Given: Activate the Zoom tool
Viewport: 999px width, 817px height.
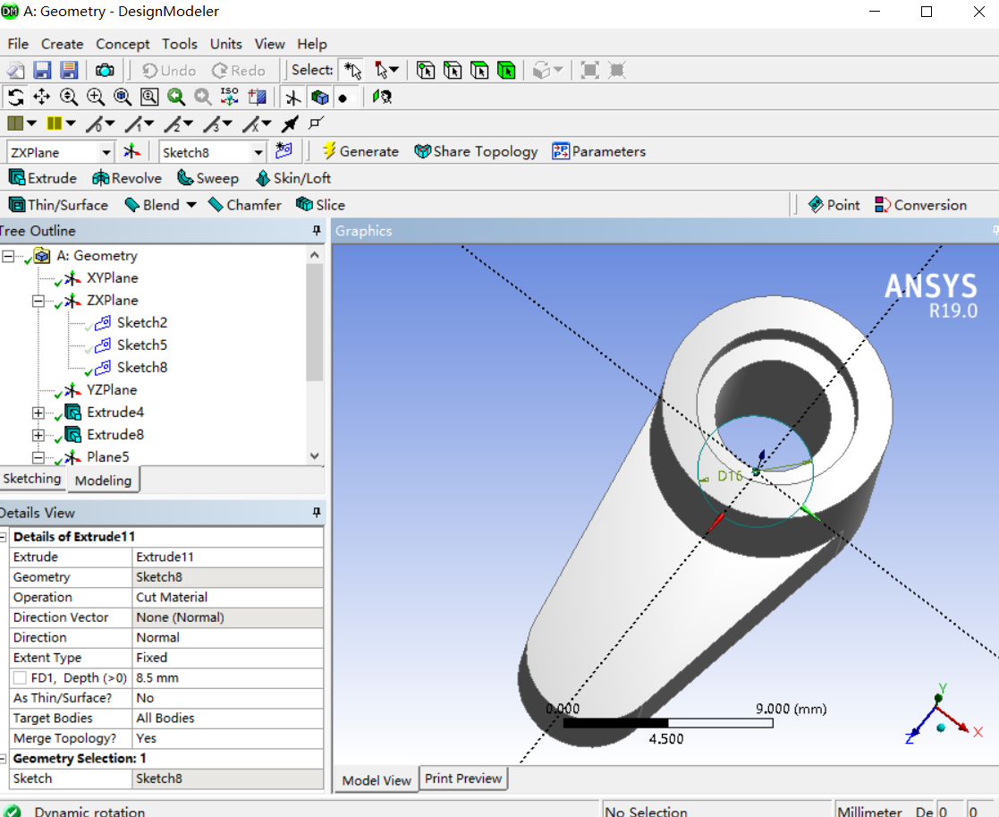Looking at the screenshot, I should [x=69, y=97].
